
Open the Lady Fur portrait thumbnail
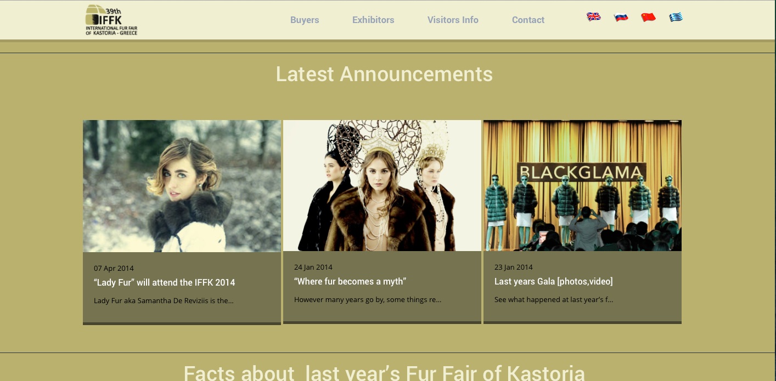tap(182, 186)
